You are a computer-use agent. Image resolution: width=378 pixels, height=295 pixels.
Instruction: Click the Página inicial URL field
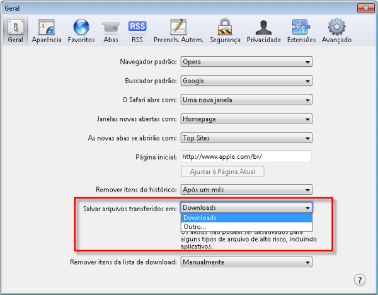246,156
